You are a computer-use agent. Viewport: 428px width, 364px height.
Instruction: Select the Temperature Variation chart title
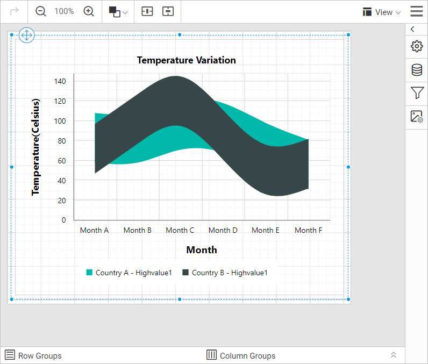(x=187, y=60)
